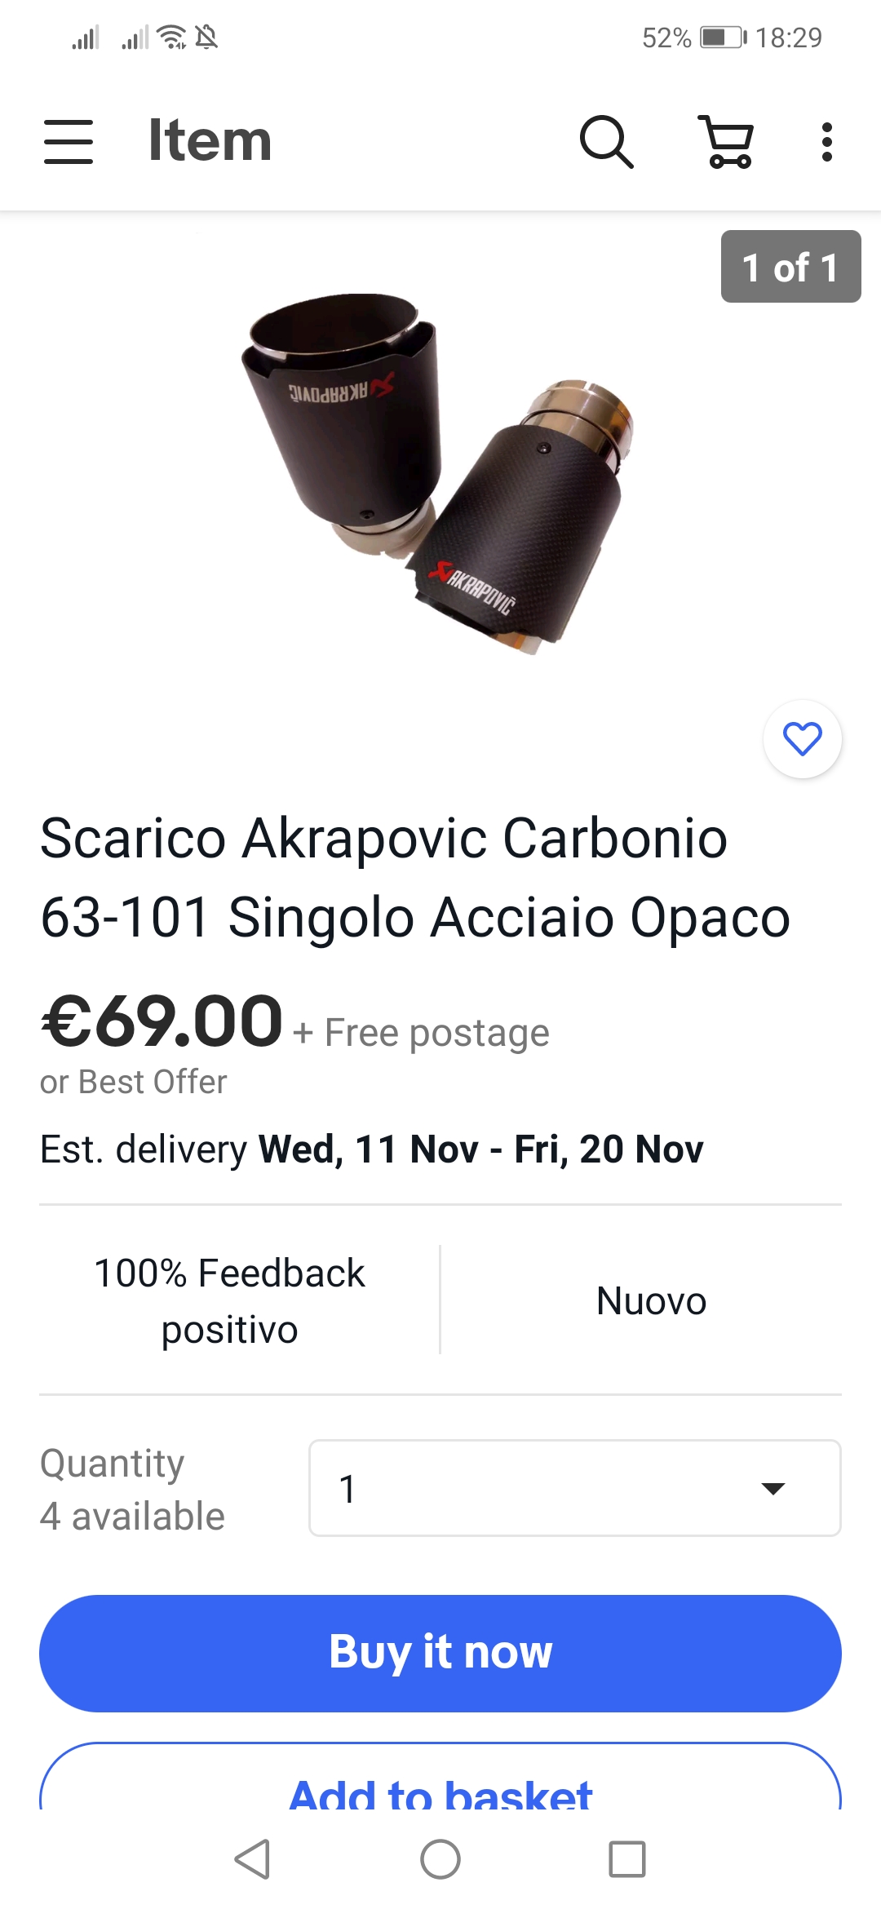Tap the Android back navigation button

252,1859
